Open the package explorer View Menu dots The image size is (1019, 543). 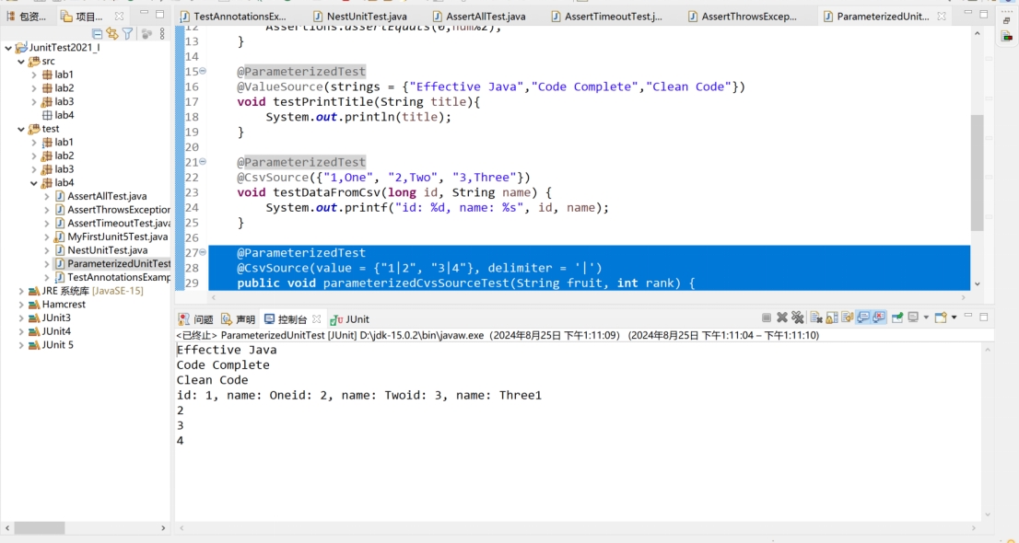[x=162, y=32]
